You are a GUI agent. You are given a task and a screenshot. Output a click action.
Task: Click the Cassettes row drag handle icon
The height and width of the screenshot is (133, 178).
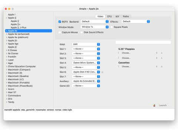tap(118, 66)
